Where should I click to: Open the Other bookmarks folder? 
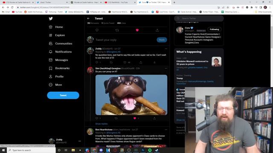coord(263,12)
